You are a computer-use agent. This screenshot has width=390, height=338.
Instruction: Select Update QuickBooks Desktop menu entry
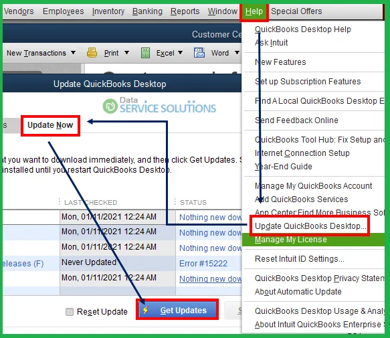310,226
